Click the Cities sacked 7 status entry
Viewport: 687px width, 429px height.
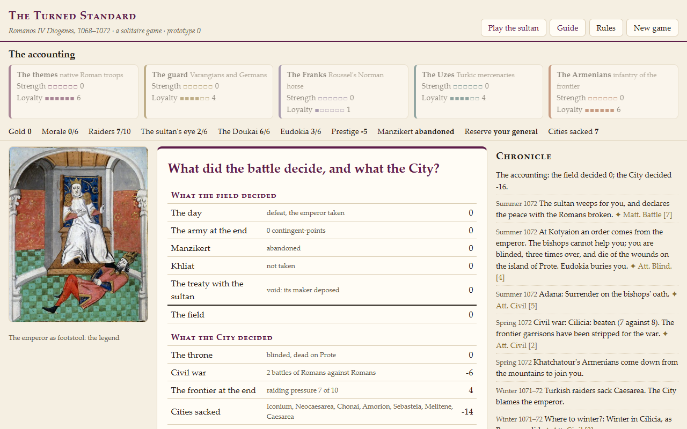(x=573, y=131)
